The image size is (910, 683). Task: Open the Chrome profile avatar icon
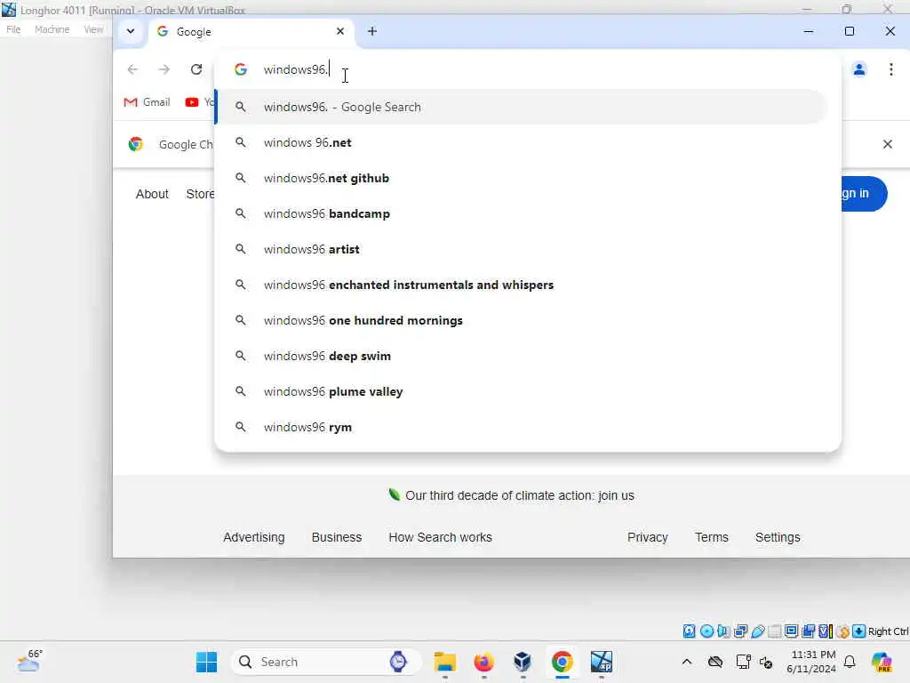pos(859,69)
